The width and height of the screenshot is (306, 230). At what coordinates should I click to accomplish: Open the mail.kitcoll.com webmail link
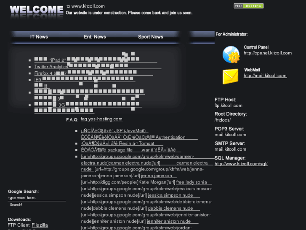[265, 76]
